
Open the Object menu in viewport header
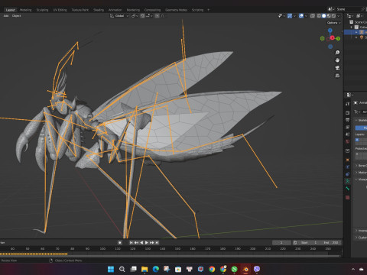click(x=16, y=16)
